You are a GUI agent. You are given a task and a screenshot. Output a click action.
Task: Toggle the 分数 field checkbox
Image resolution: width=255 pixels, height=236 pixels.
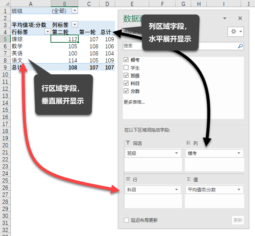pos(126,91)
